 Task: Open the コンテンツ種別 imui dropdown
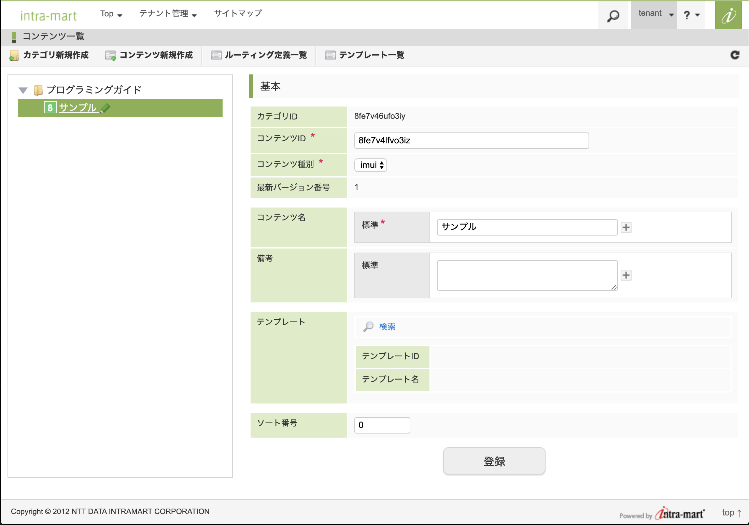coord(371,165)
